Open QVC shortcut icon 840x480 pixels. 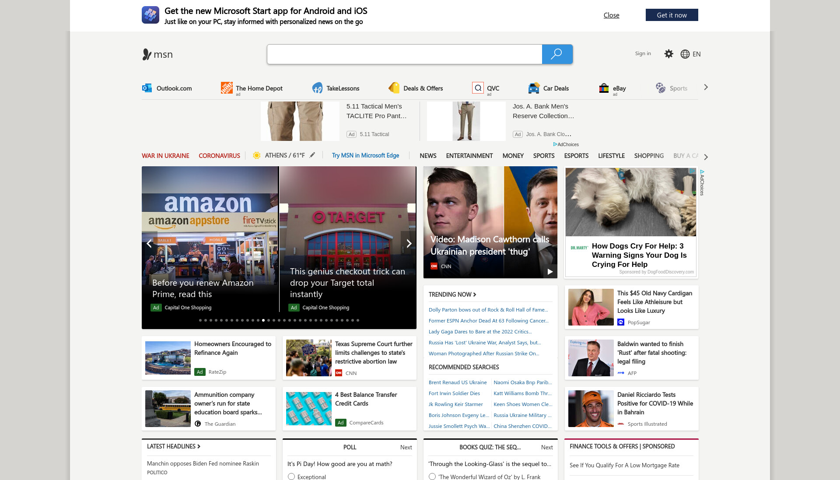point(478,88)
